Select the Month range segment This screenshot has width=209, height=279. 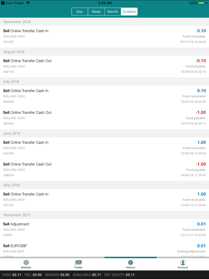tap(113, 12)
